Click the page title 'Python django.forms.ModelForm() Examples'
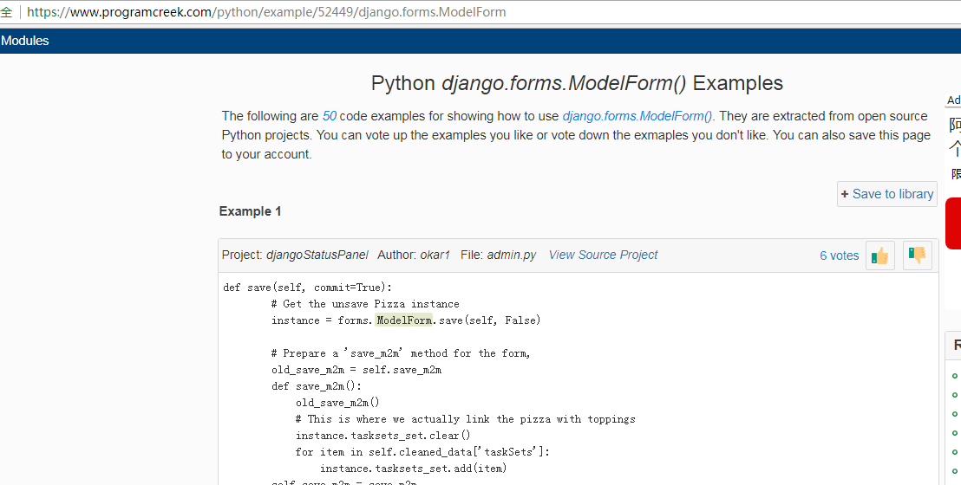 [x=577, y=83]
